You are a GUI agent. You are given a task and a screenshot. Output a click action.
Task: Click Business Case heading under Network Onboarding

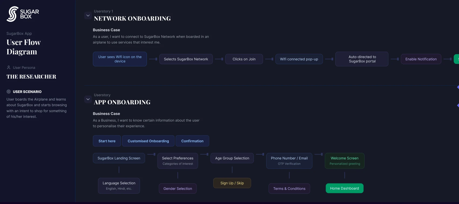click(106, 30)
